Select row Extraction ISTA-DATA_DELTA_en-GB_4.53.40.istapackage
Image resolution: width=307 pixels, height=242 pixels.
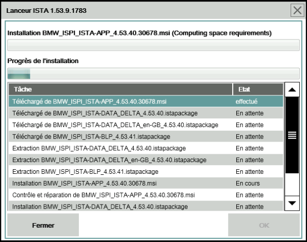pyautogui.click(x=146, y=160)
